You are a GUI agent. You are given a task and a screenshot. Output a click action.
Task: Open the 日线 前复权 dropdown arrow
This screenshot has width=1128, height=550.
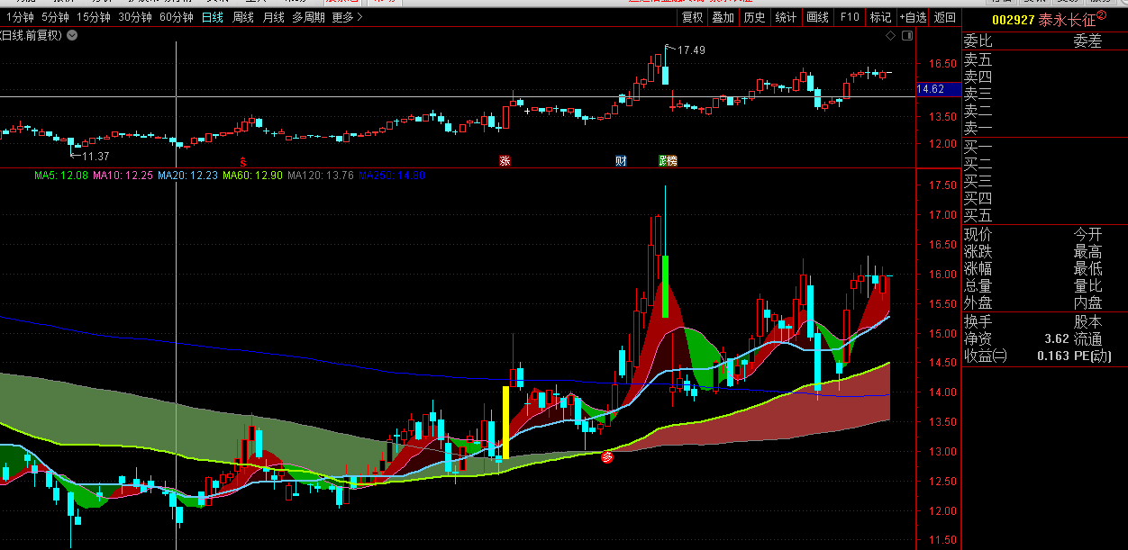[x=72, y=35]
